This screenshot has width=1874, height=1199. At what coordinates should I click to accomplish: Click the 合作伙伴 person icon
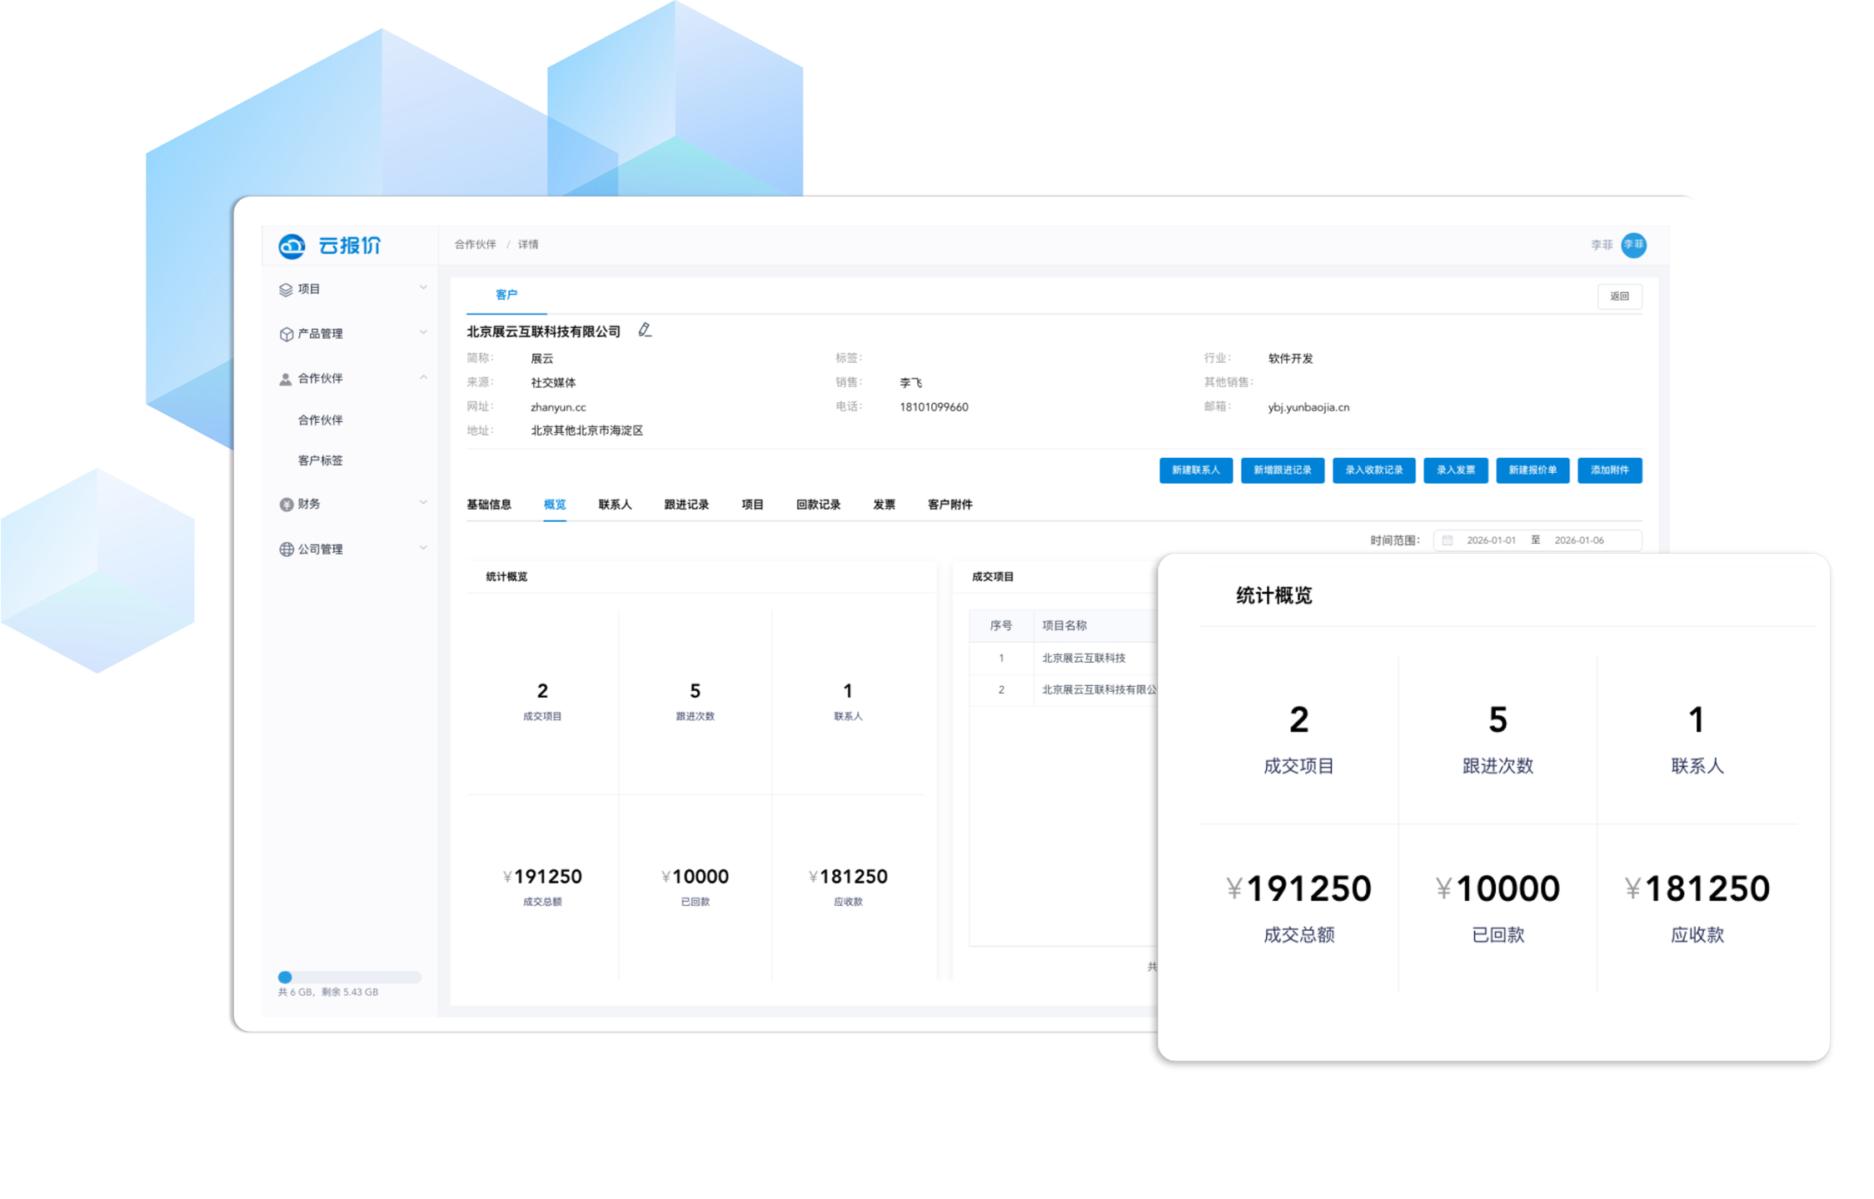coord(286,379)
